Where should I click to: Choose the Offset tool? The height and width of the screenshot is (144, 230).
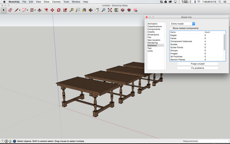[x=46, y=10]
